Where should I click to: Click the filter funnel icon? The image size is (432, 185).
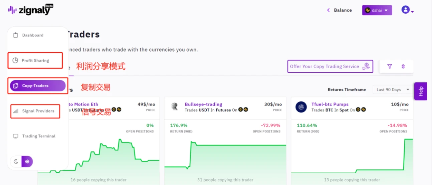pos(390,66)
